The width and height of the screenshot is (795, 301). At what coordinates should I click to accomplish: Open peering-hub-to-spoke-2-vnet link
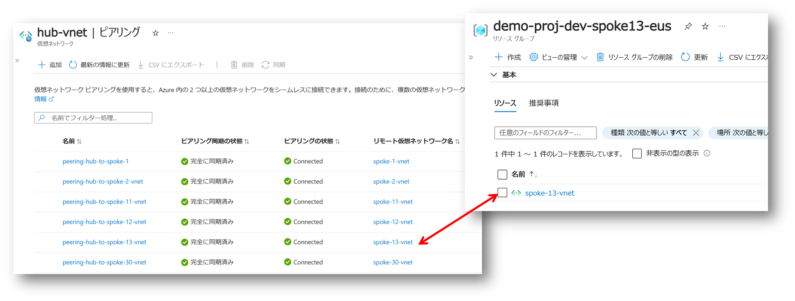coord(103,182)
